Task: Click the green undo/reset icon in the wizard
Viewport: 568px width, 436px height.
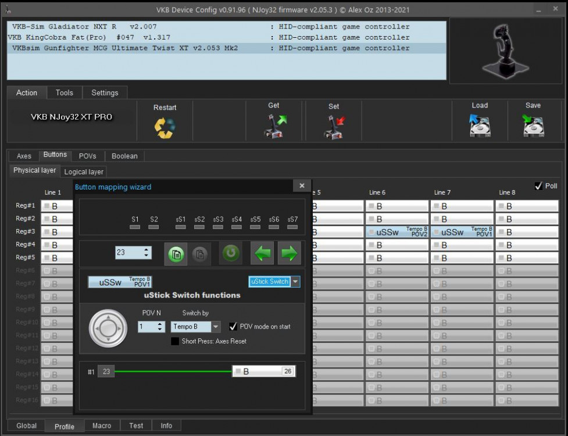Action: click(x=231, y=252)
